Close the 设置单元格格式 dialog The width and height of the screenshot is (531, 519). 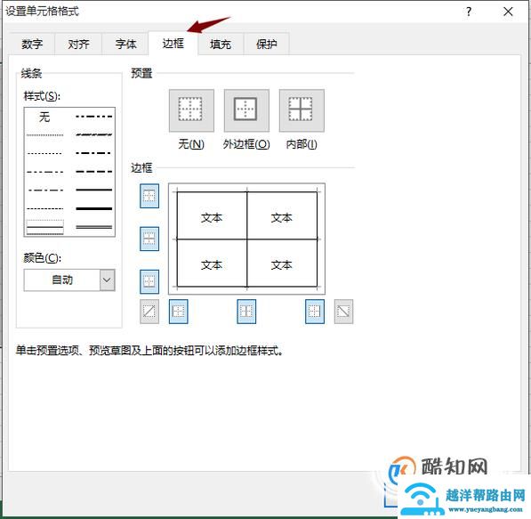508,12
